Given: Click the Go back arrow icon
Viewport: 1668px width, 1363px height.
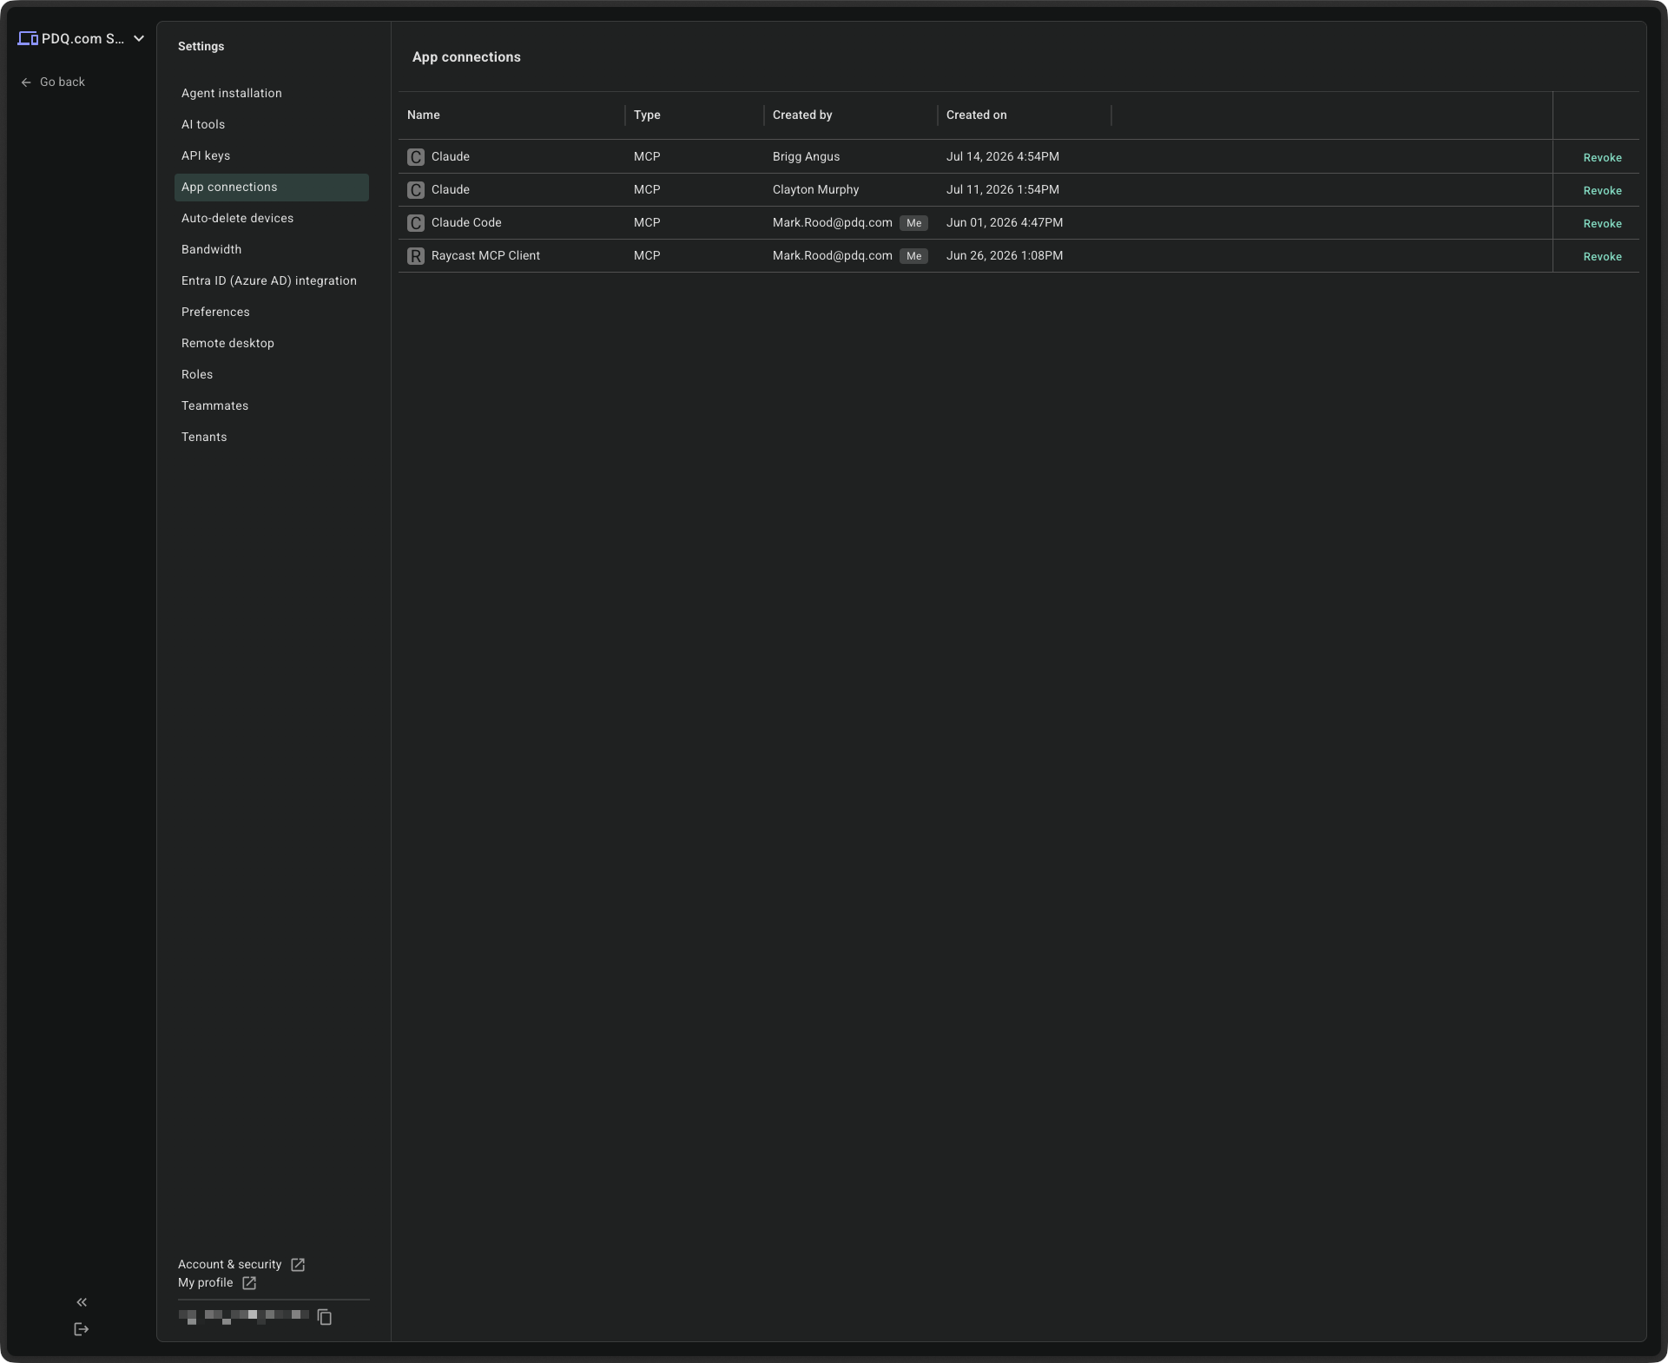Looking at the screenshot, I should click(x=26, y=82).
